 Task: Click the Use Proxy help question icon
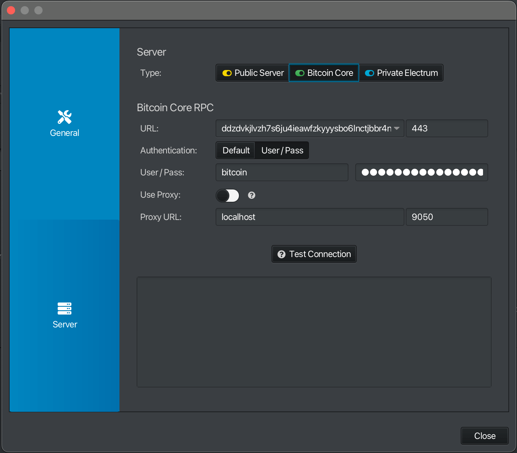pyautogui.click(x=252, y=195)
